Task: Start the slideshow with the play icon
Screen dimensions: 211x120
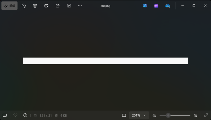Action: coord(69,5)
